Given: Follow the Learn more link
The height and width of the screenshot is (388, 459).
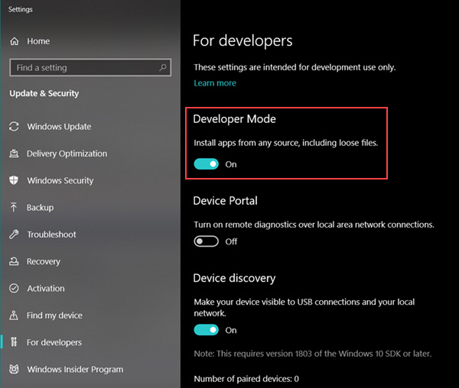Looking at the screenshot, I should [215, 83].
